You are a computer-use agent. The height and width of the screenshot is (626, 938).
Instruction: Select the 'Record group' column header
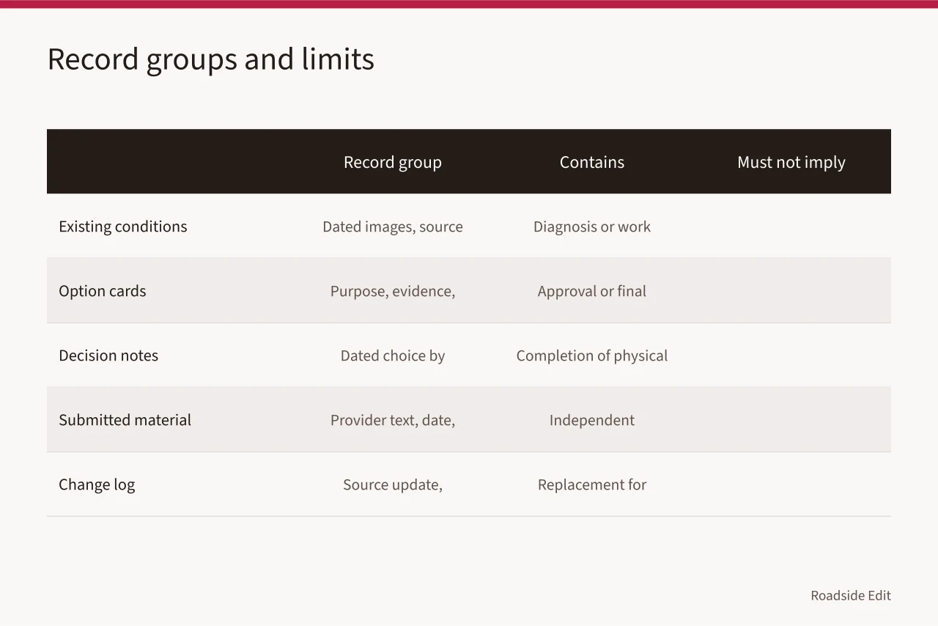point(393,162)
